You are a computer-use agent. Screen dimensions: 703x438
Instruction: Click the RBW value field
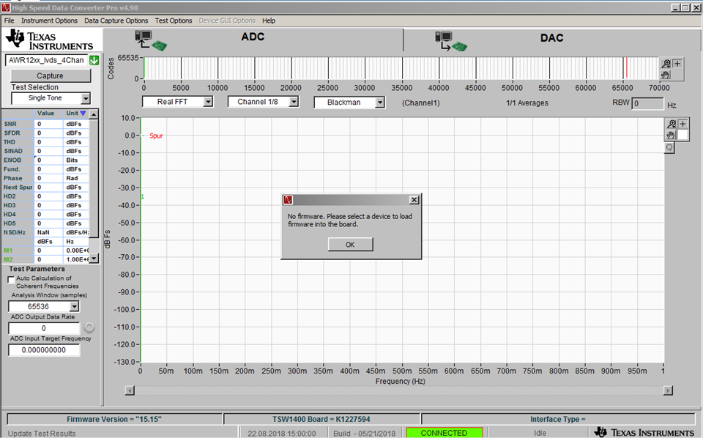point(647,103)
